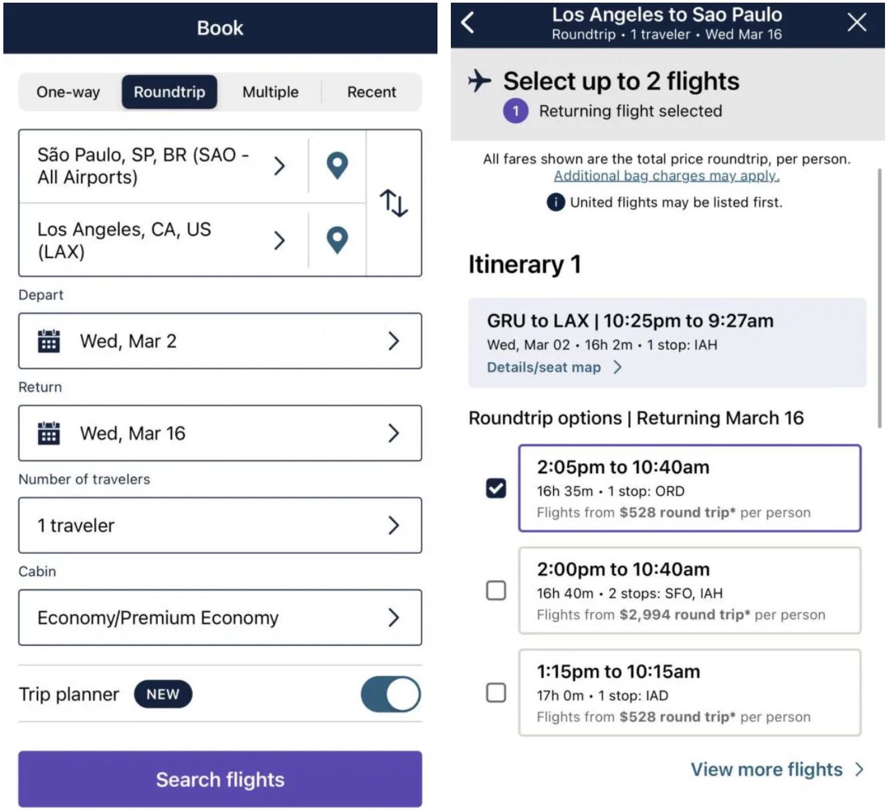Click the info icon beside United flights notice
The width and height of the screenshot is (887, 811).
click(x=555, y=202)
